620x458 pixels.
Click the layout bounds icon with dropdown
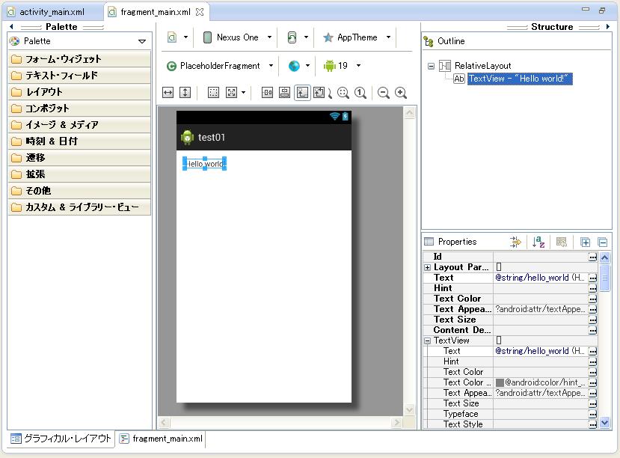point(231,93)
